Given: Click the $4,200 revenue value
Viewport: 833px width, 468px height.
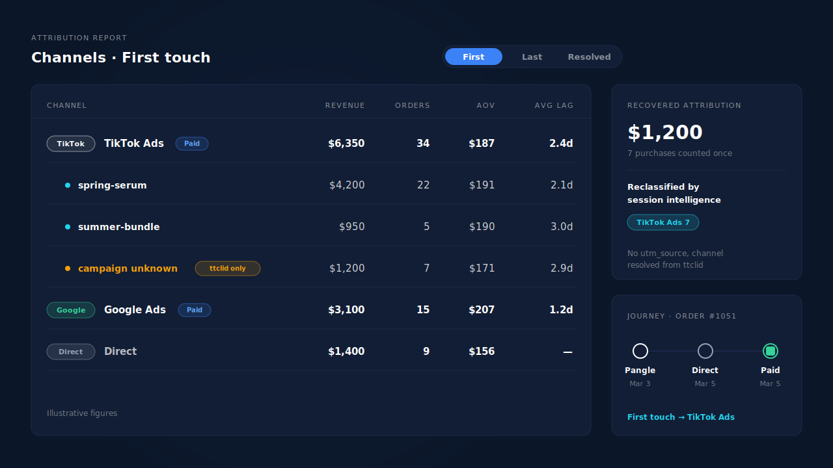Looking at the screenshot, I should pyautogui.click(x=347, y=185).
